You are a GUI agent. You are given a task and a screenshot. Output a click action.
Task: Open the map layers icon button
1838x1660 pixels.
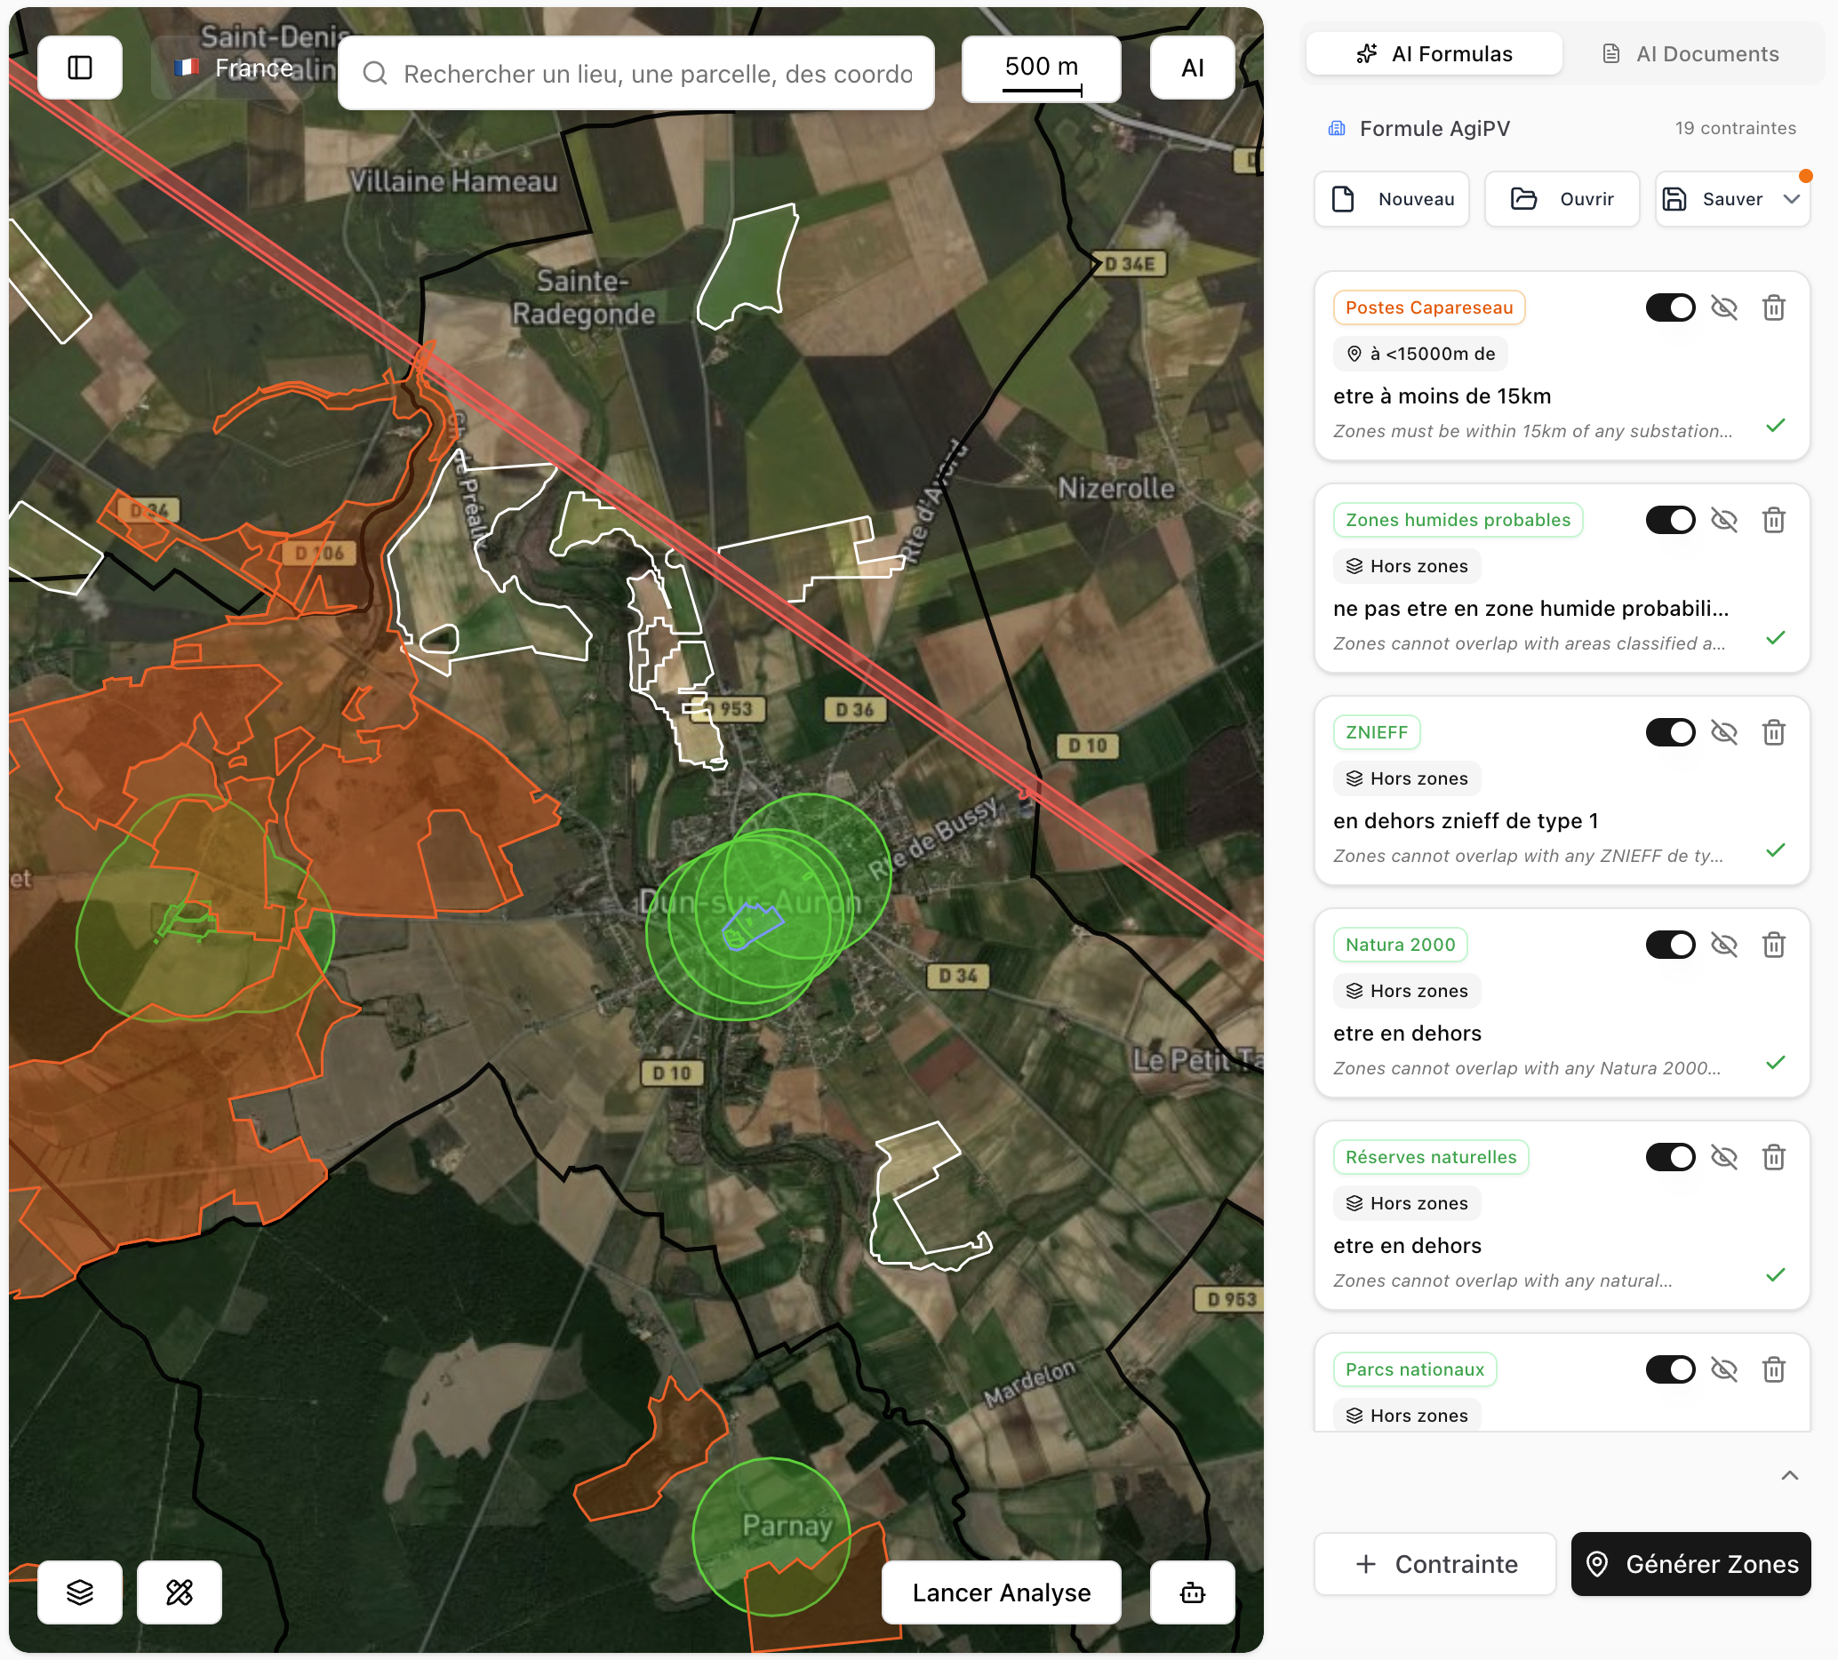pos(80,1592)
